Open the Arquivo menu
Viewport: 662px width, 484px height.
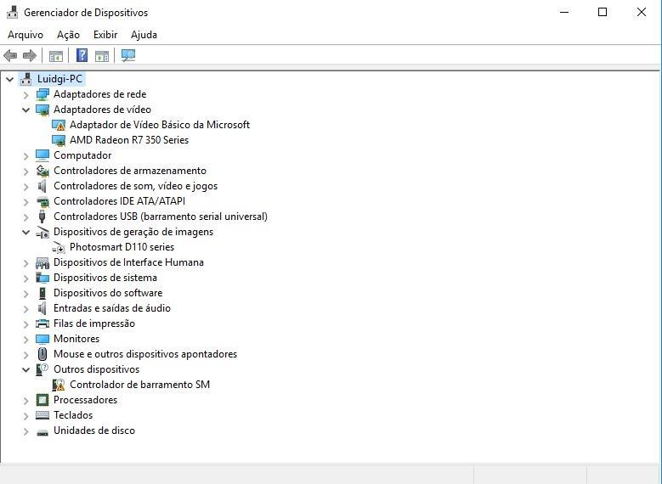pyautogui.click(x=25, y=35)
